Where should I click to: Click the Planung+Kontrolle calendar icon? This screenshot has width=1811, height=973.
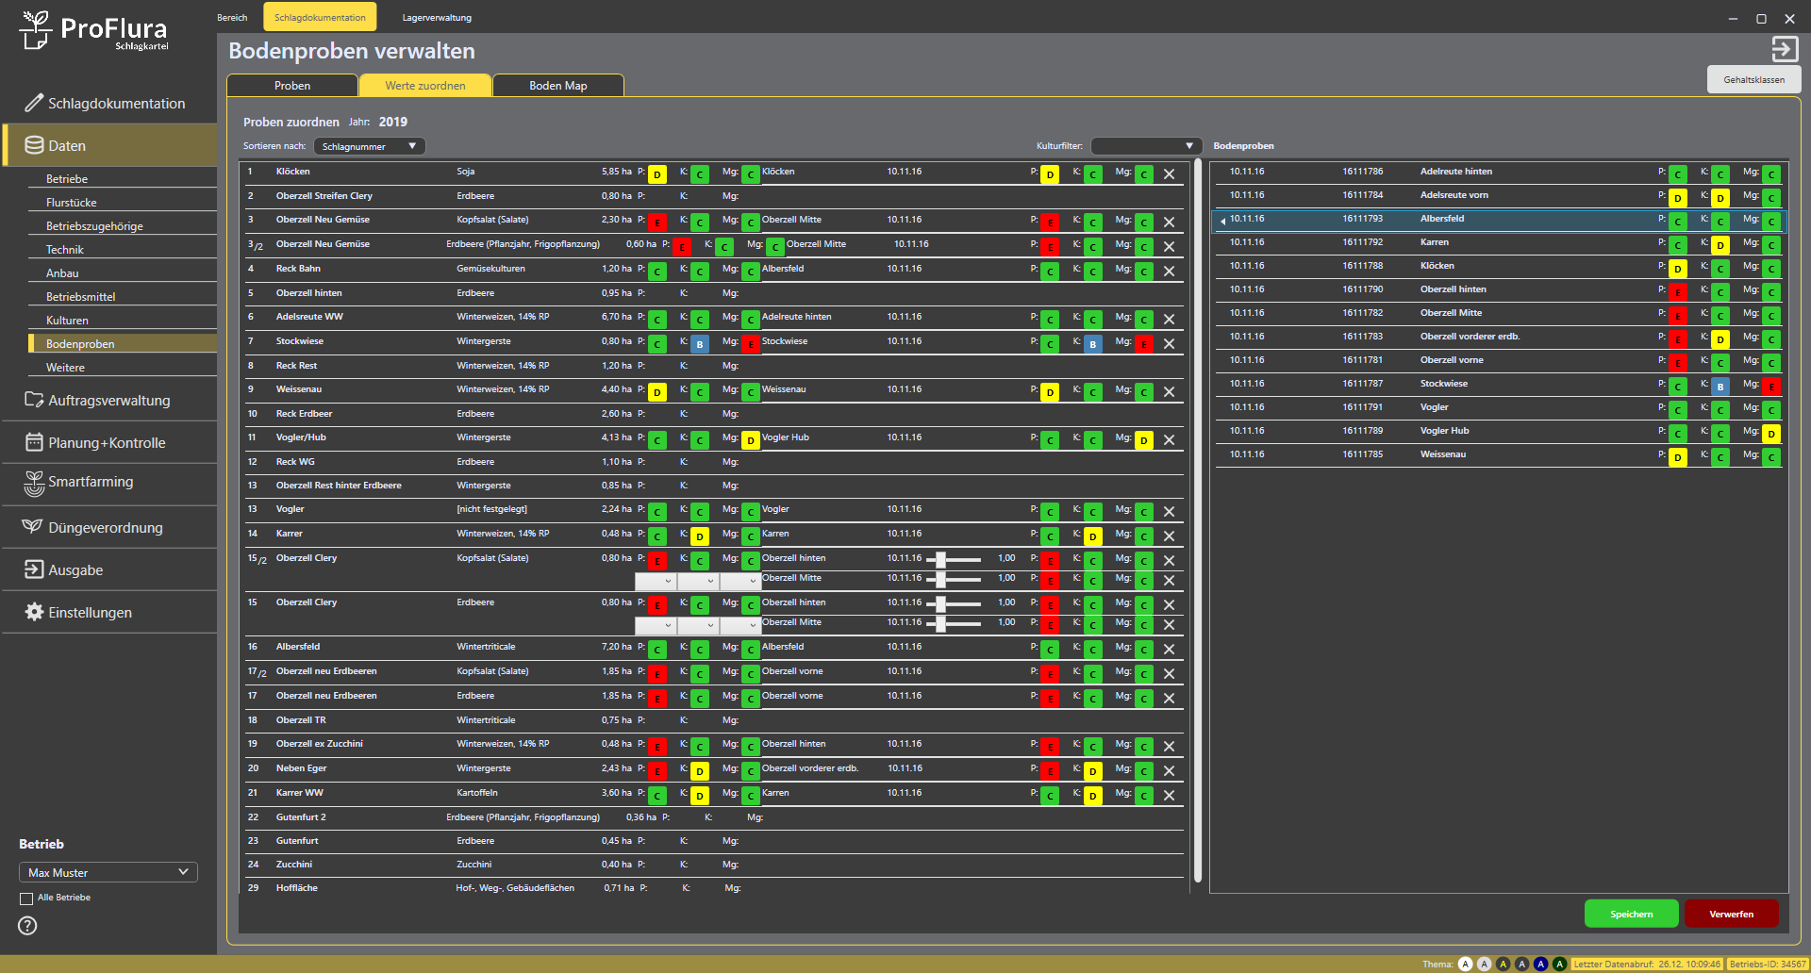34,442
